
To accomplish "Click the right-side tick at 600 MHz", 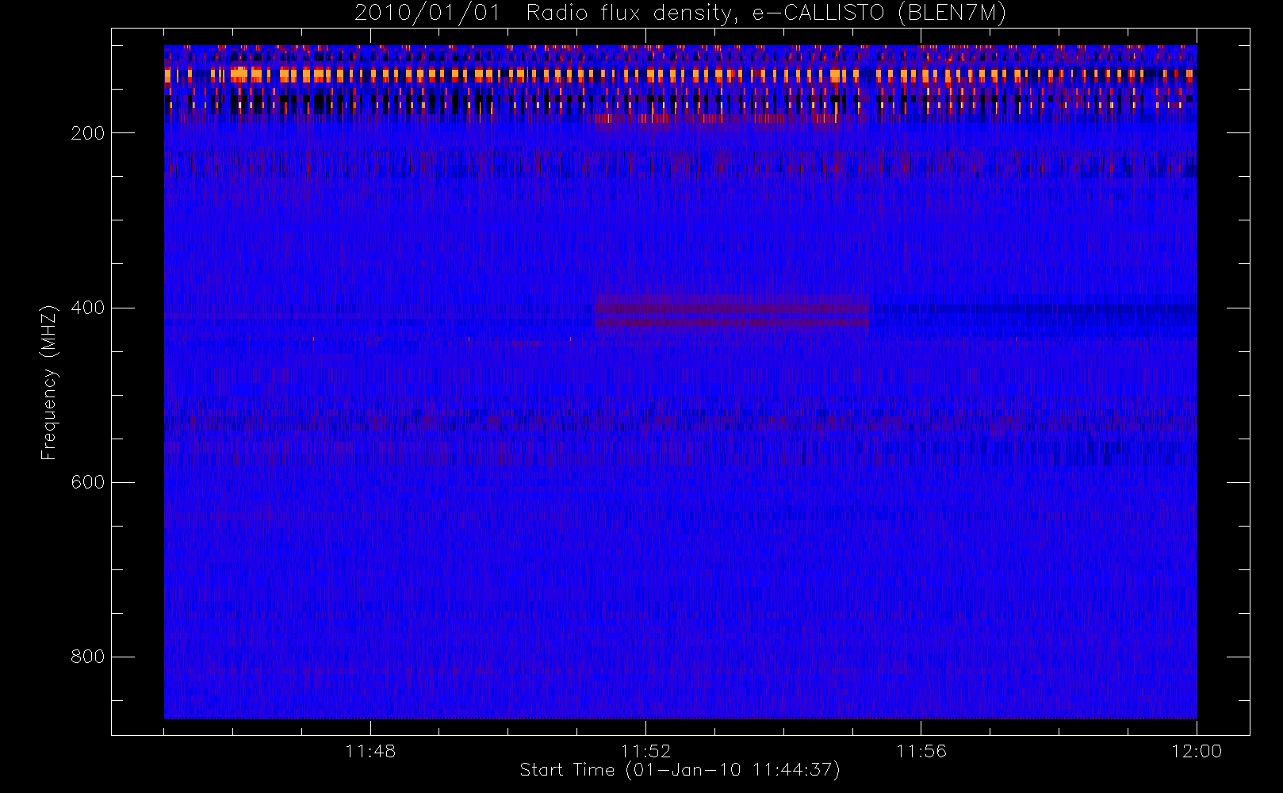I will [1238, 482].
